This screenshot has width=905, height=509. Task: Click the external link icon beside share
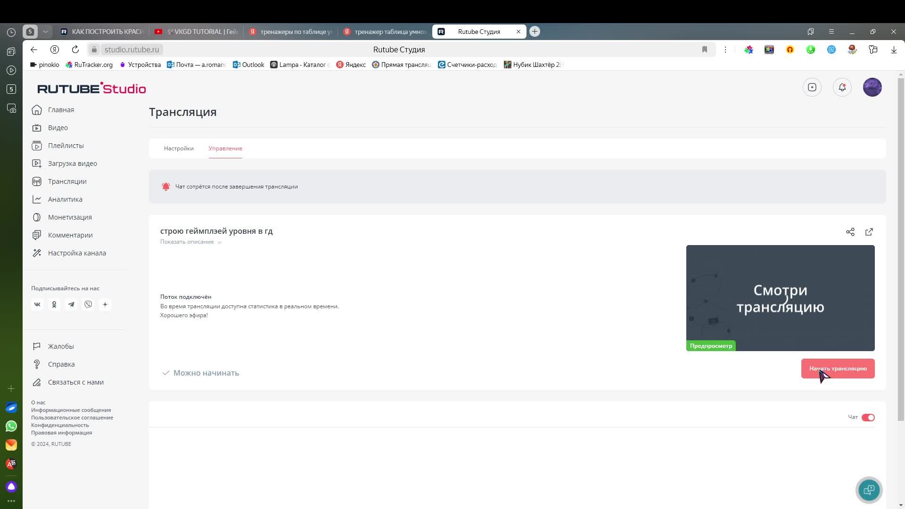click(x=868, y=232)
